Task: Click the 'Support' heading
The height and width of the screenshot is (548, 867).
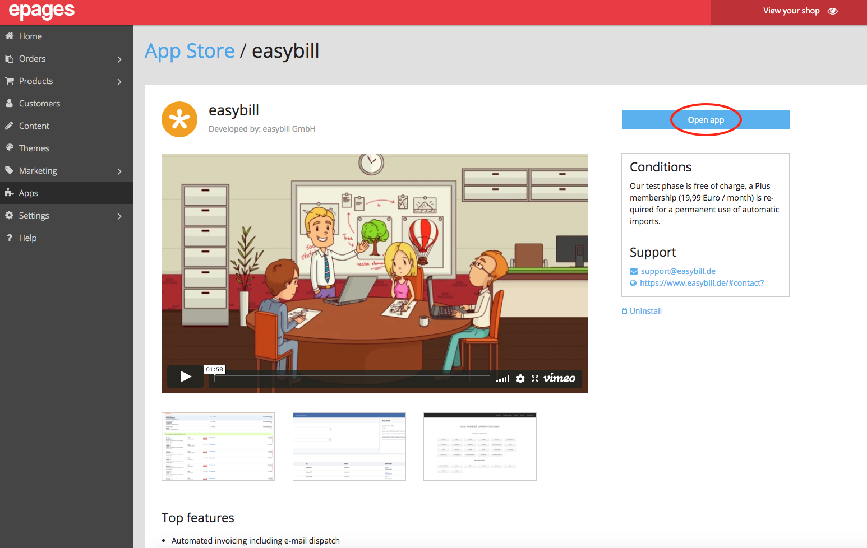Action: coord(653,252)
